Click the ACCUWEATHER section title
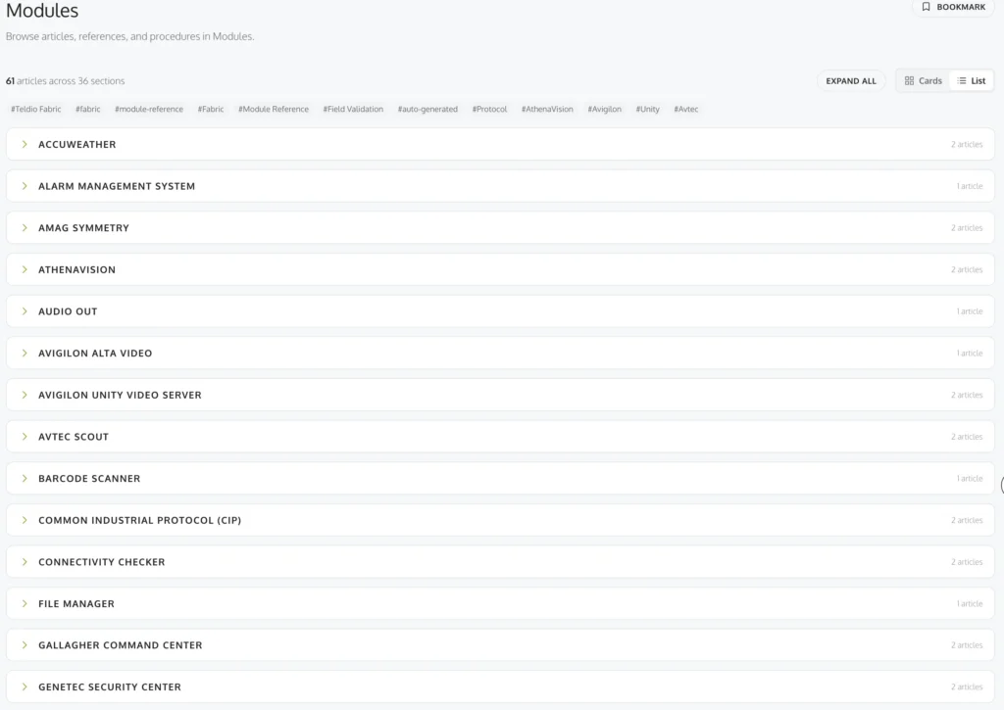Screen dimensions: 1004x710 tap(76, 145)
